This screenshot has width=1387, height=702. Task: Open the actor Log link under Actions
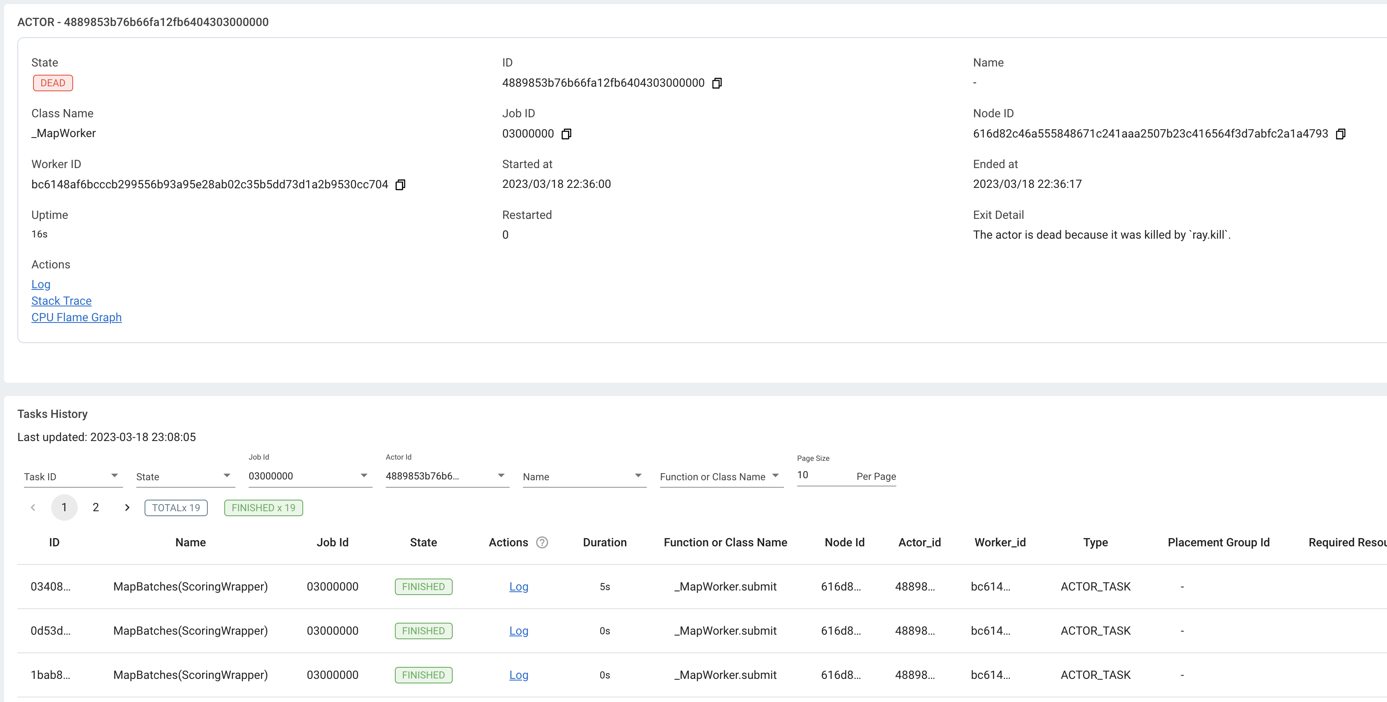tap(41, 284)
